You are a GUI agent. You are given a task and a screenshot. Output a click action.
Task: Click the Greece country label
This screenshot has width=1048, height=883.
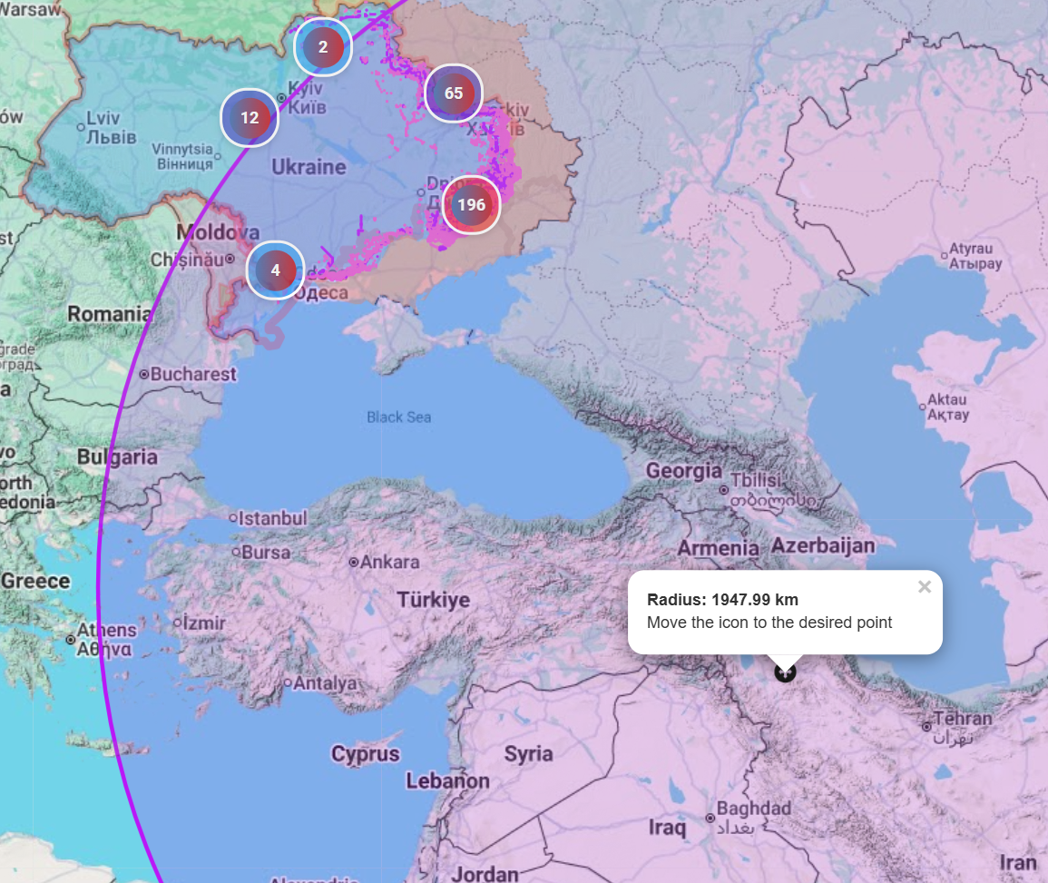[x=35, y=581]
